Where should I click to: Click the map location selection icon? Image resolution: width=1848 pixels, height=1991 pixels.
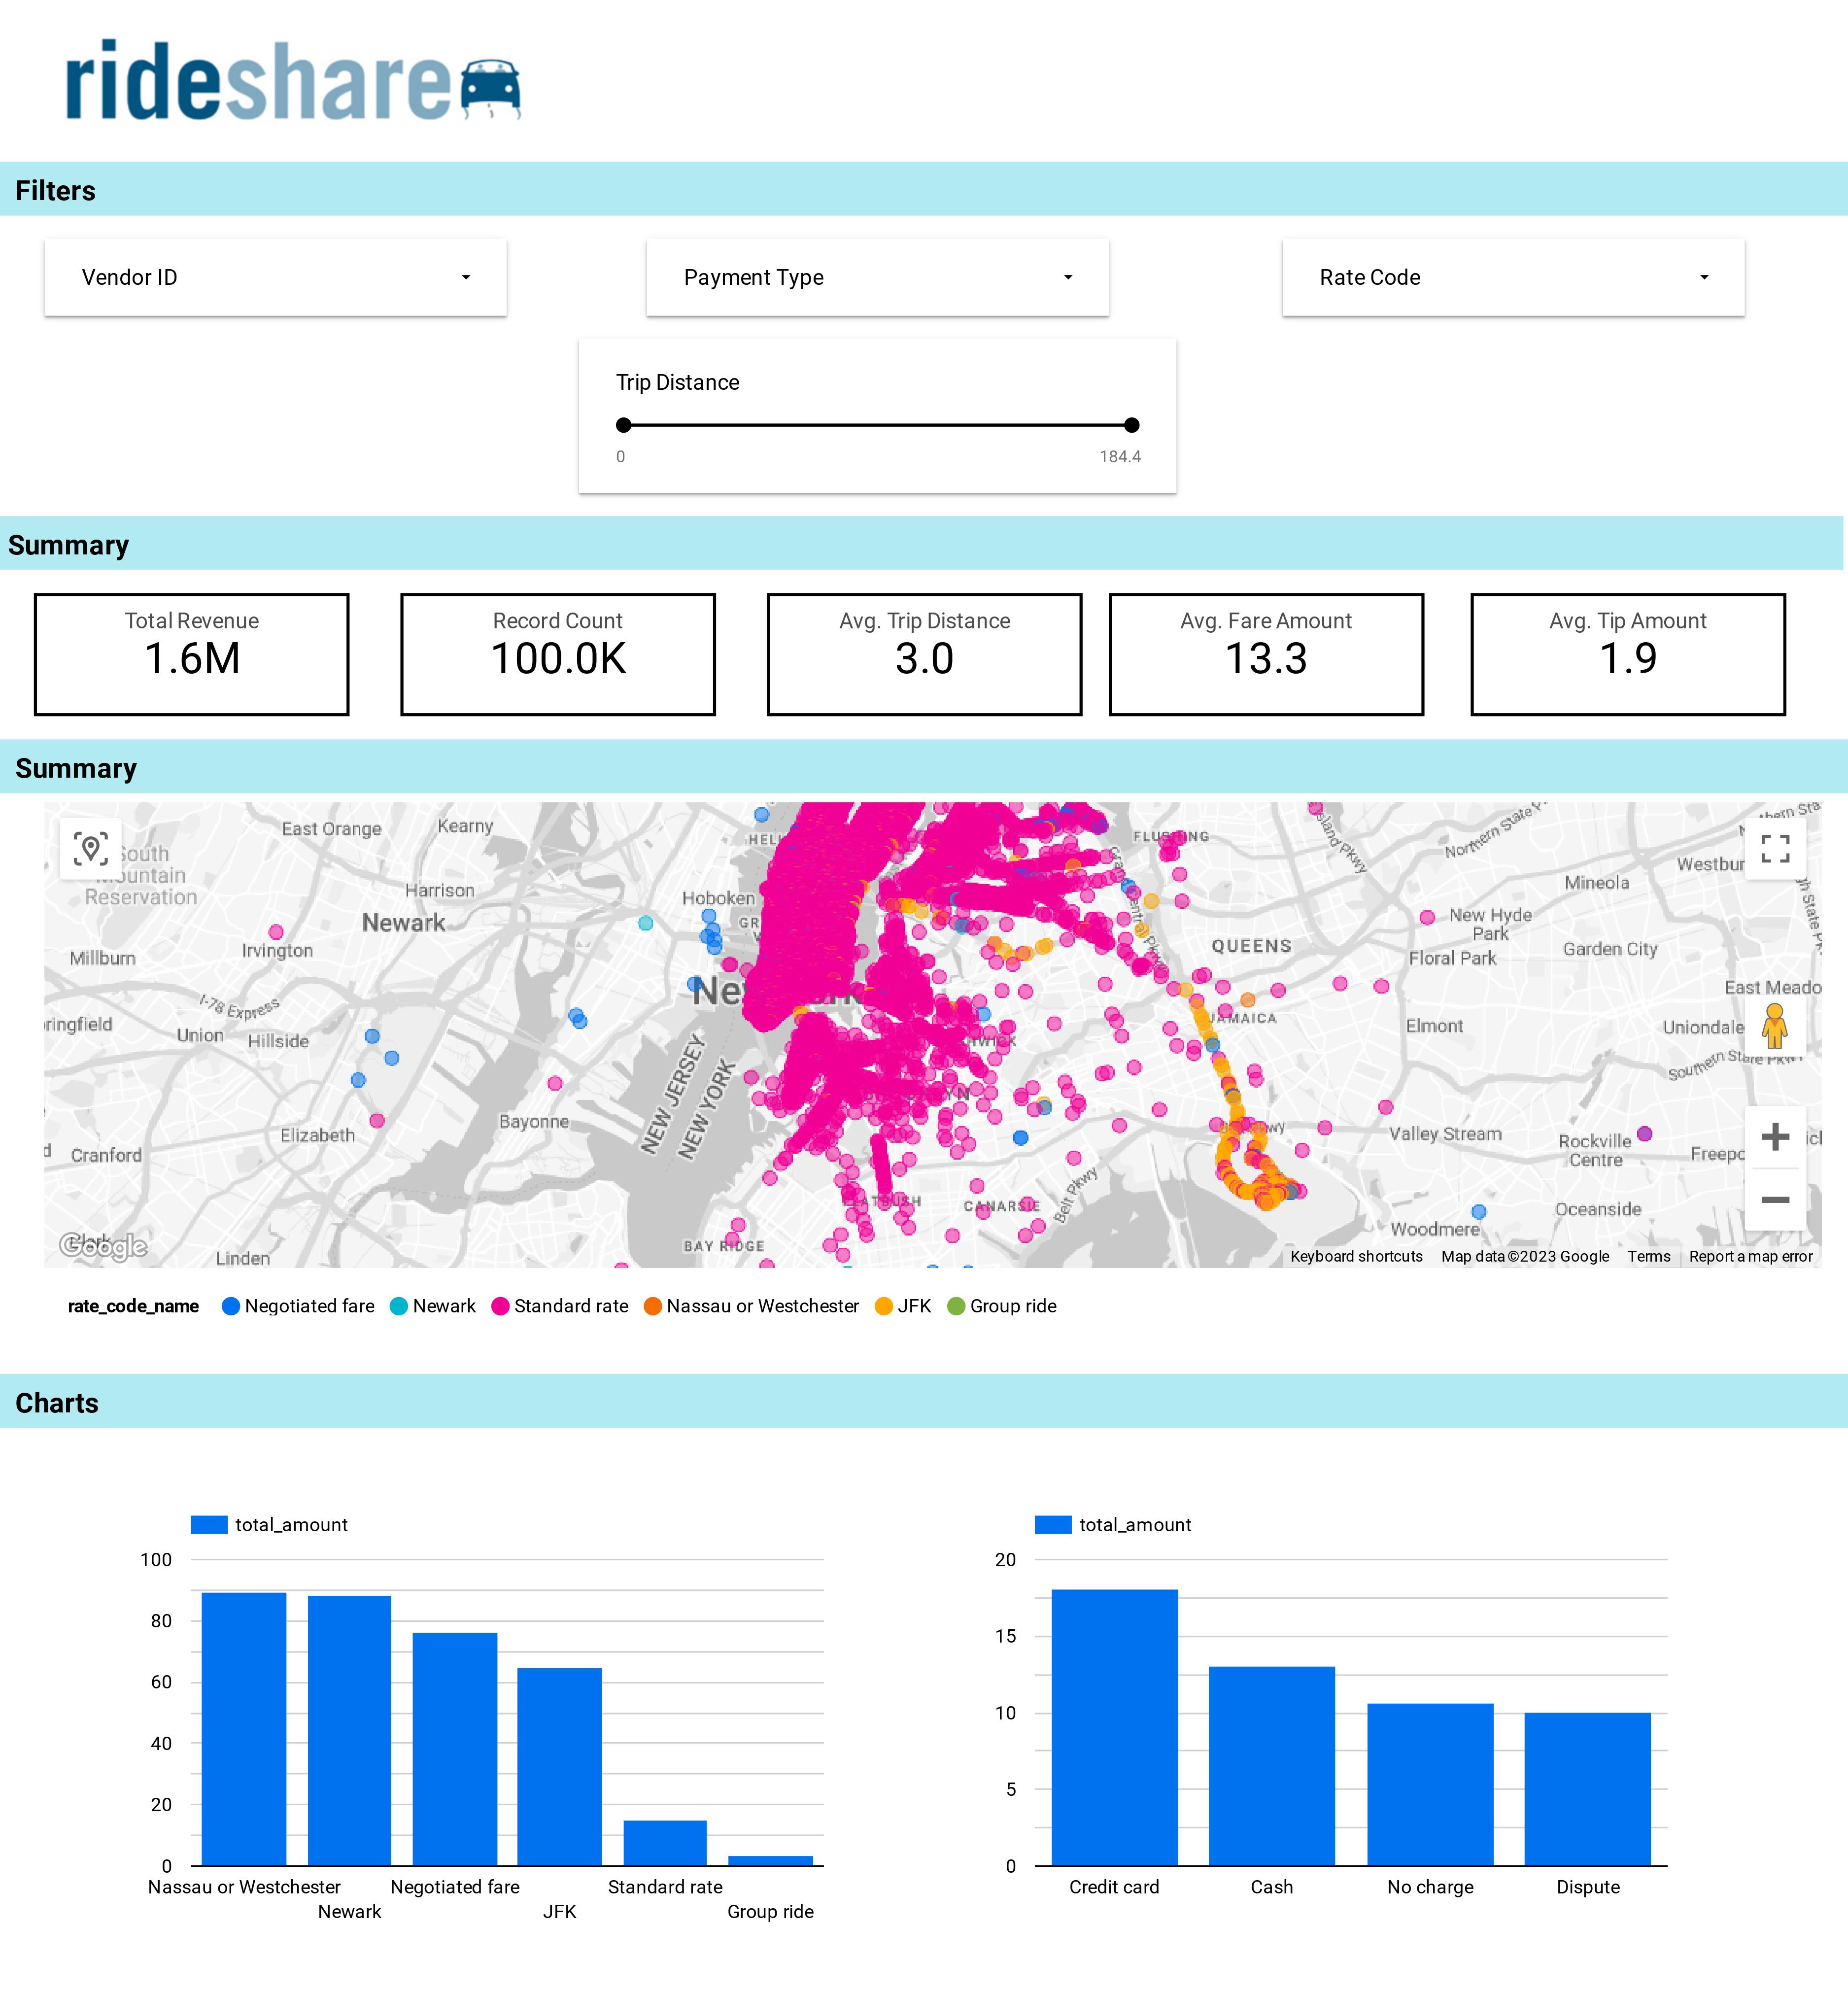(x=90, y=849)
